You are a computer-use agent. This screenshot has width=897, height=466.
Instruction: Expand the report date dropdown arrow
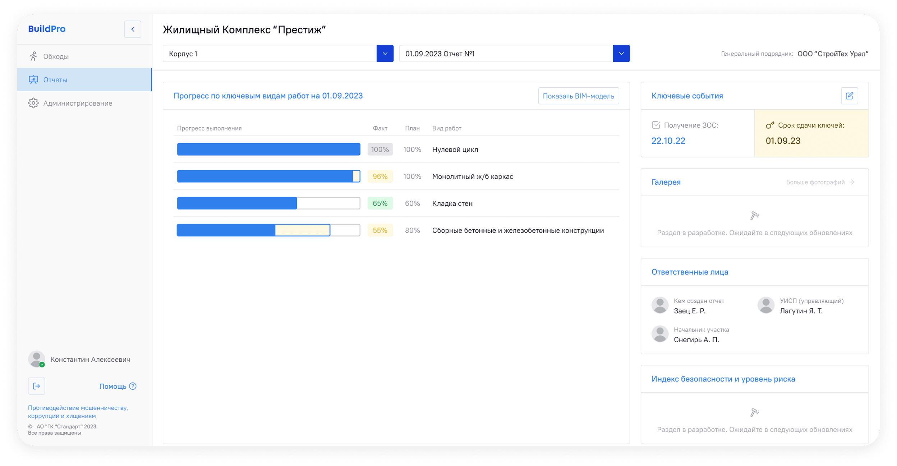click(621, 54)
